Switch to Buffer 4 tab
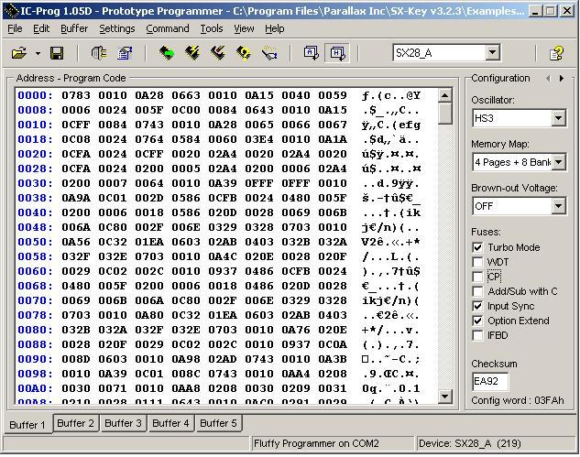This screenshot has width=580, height=457. pos(170,423)
